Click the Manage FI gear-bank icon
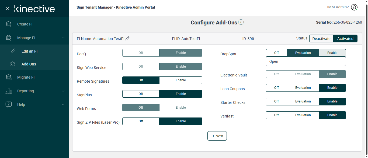This screenshot has height=158, width=368. pyautogui.click(x=9, y=38)
